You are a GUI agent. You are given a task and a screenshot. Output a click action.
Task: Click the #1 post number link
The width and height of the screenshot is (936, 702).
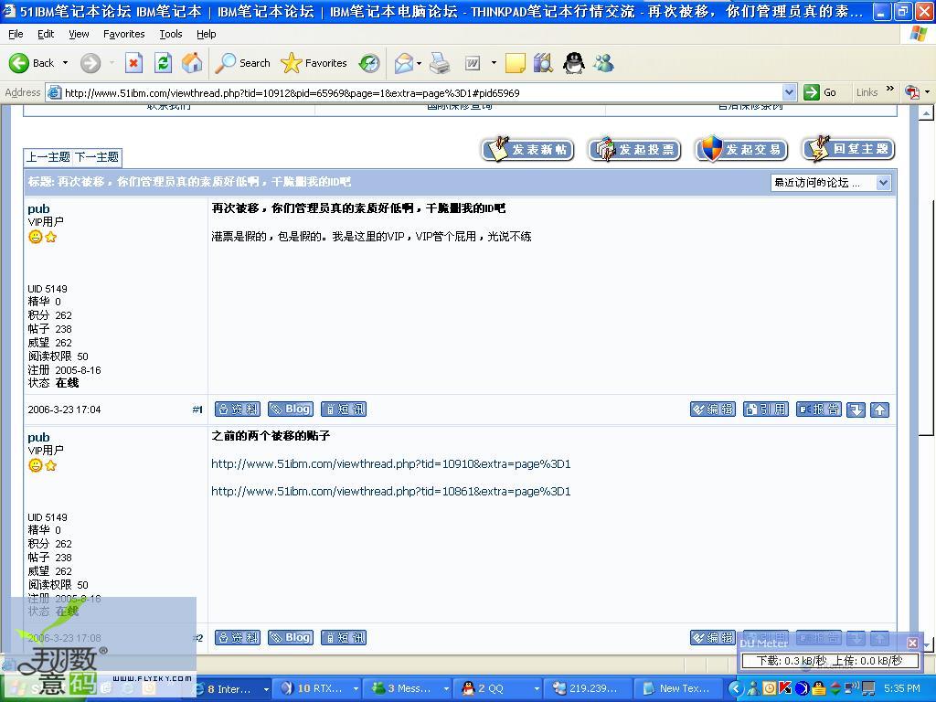[x=197, y=409]
